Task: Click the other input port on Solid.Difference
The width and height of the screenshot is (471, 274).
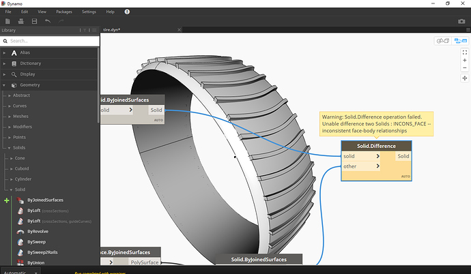Action: tap(361, 166)
